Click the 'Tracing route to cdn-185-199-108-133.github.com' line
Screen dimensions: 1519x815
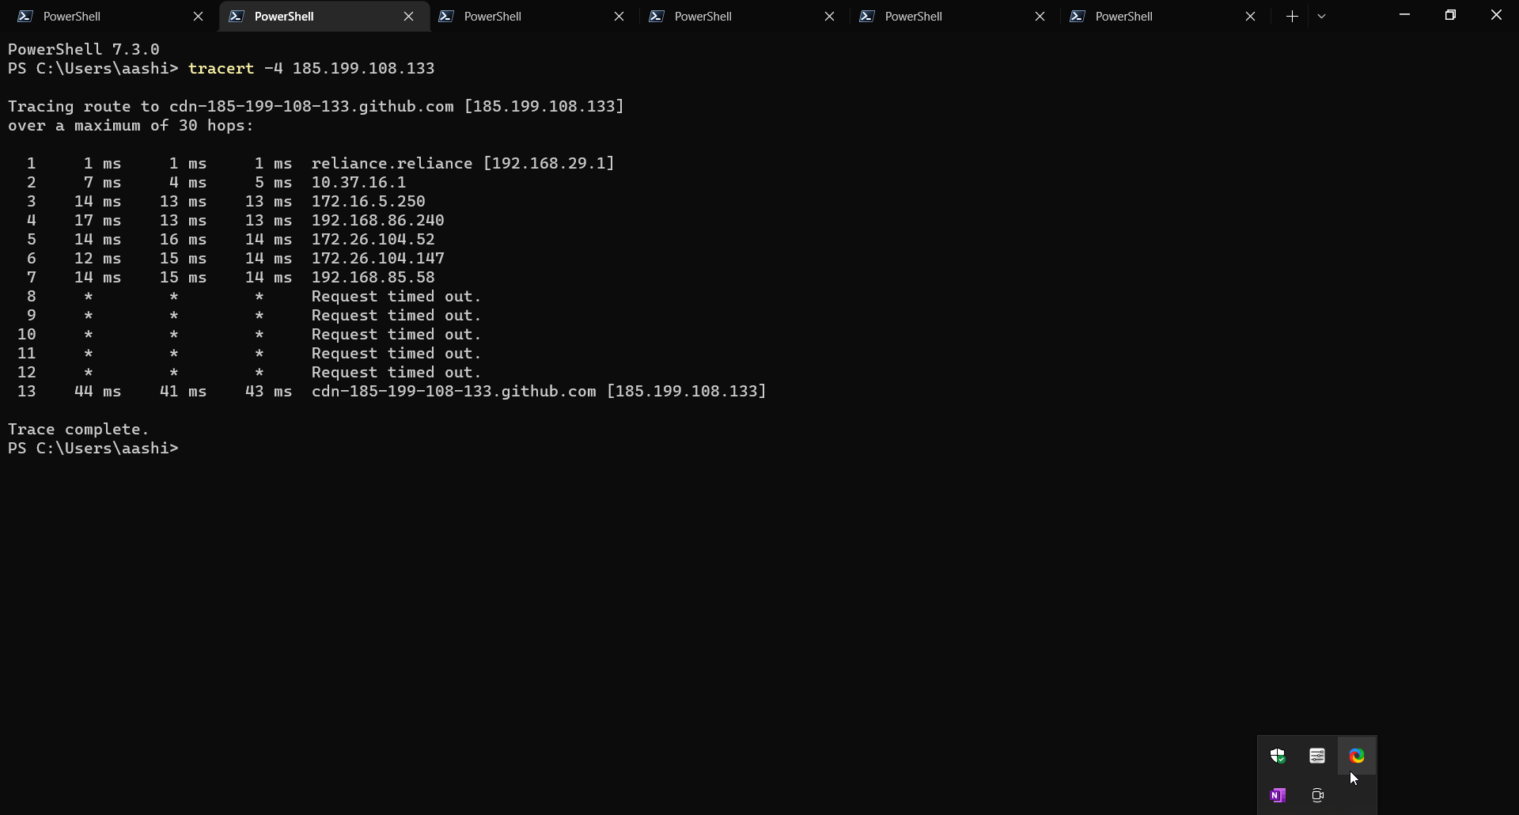click(316, 106)
